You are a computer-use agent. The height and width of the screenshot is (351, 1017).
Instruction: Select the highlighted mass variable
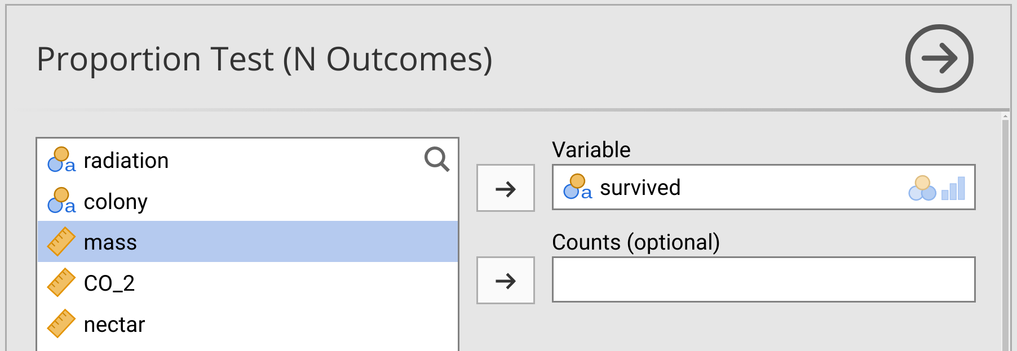tap(110, 242)
